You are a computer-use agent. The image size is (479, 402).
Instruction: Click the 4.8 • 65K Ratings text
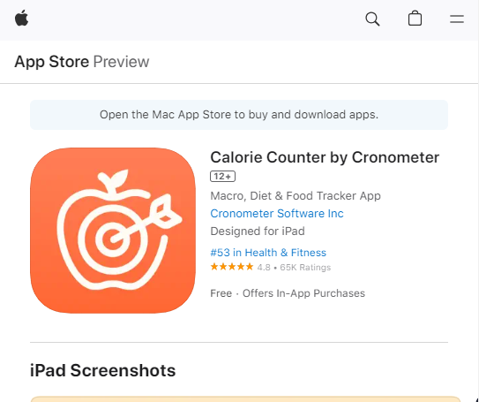294,268
